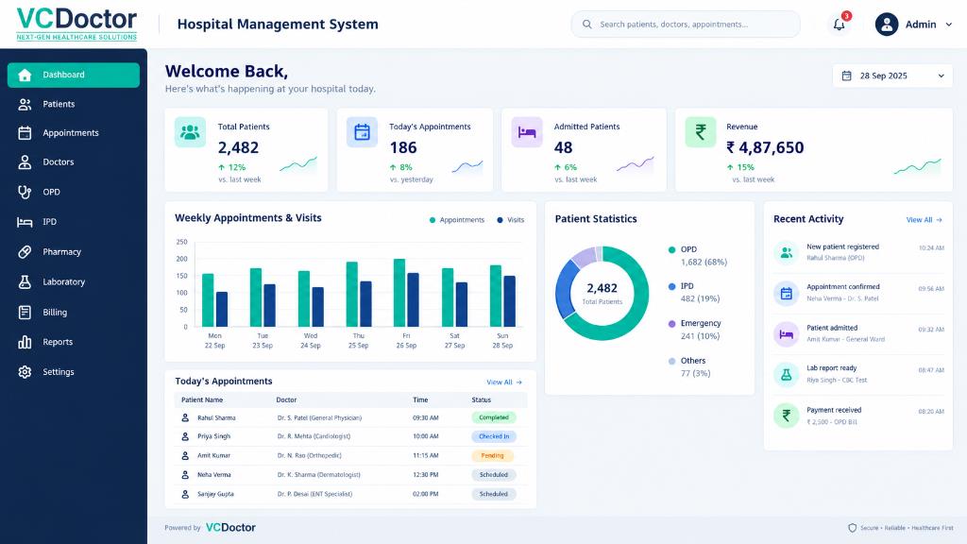The height and width of the screenshot is (544, 967).
Task: Click the Revenue trend sparkline
Action: [x=918, y=166]
